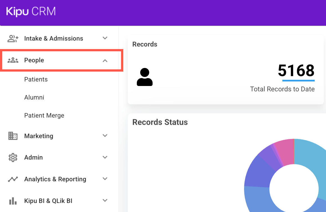Select the pink segment of the donut chart

click(285, 152)
